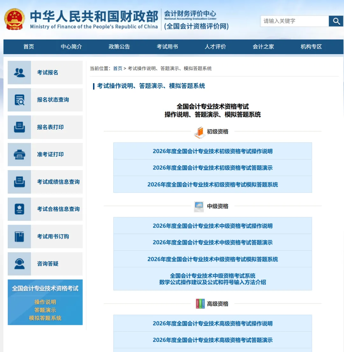Image resolution: width=344 pixels, height=352 pixels.
Task: Open 2026初级资格考试模拟答题系统 link
Action: tap(213, 184)
